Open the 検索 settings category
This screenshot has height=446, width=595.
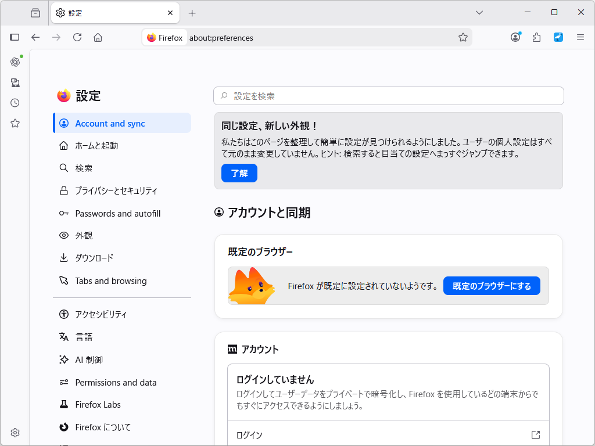(x=122, y=168)
